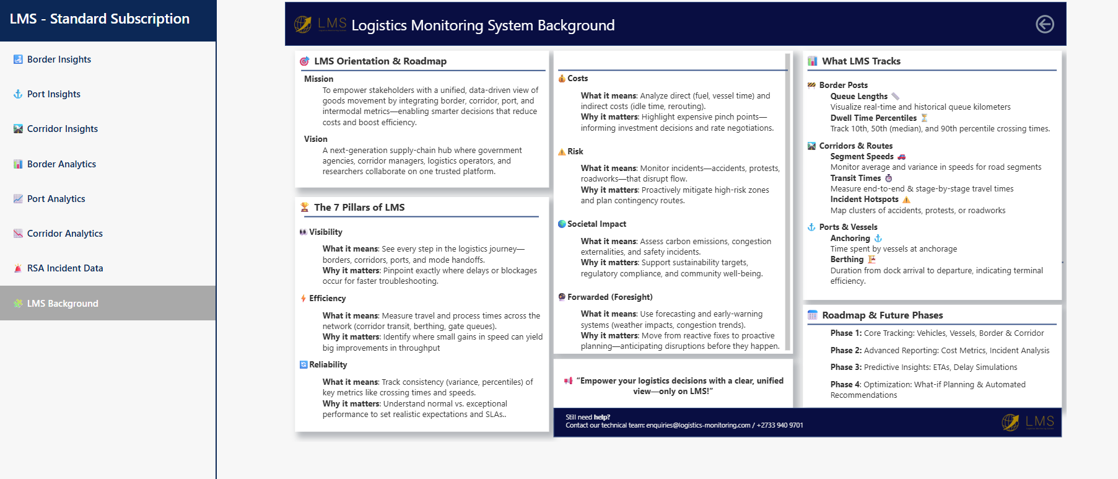1118x479 pixels.
Task: Click the RSA Incident Data siren icon
Action: pyautogui.click(x=18, y=268)
